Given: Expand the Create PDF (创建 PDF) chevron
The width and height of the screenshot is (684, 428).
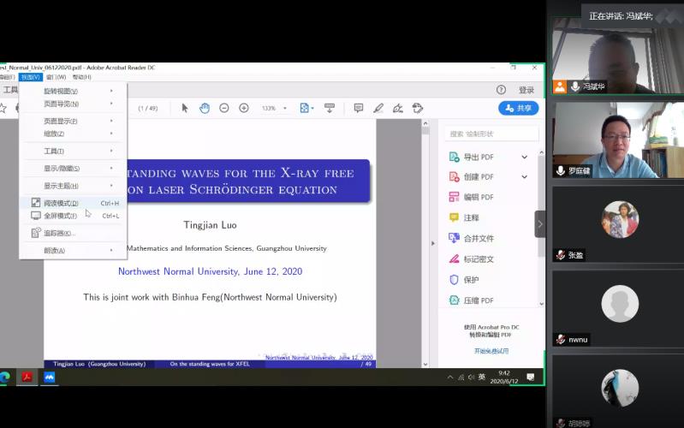Looking at the screenshot, I should (x=525, y=177).
